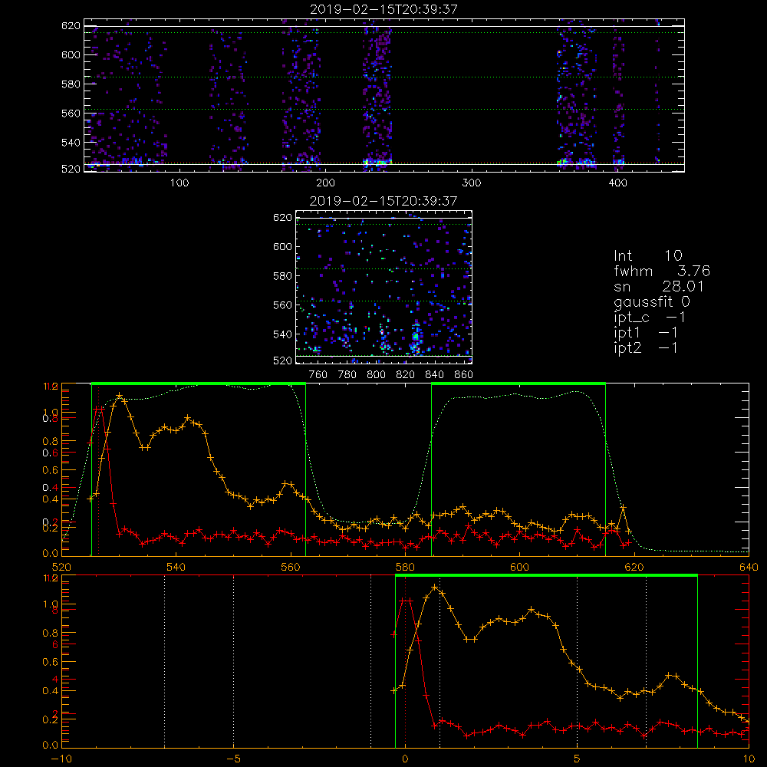Click the 'gaussfit 0' parameter text
Screen dimensions: 767x767
point(652,301)
